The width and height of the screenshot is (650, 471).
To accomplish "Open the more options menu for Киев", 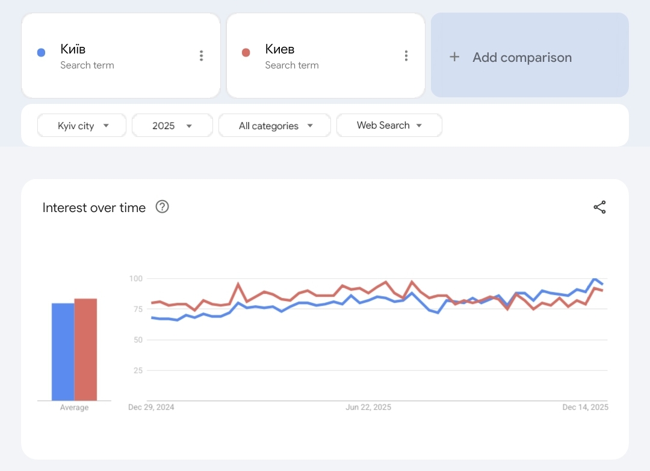I will [406, 56].
